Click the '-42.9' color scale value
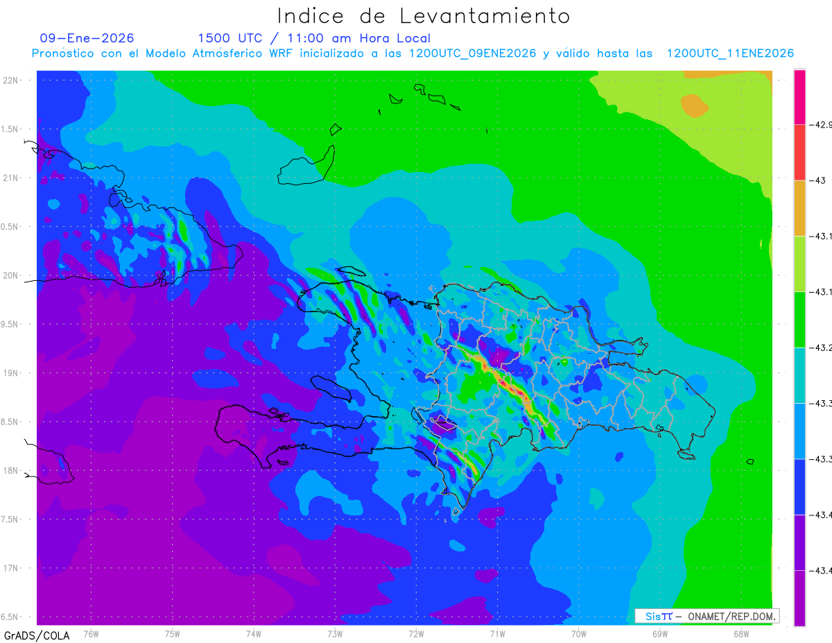832x643 pixels. (x=821, y=125)
